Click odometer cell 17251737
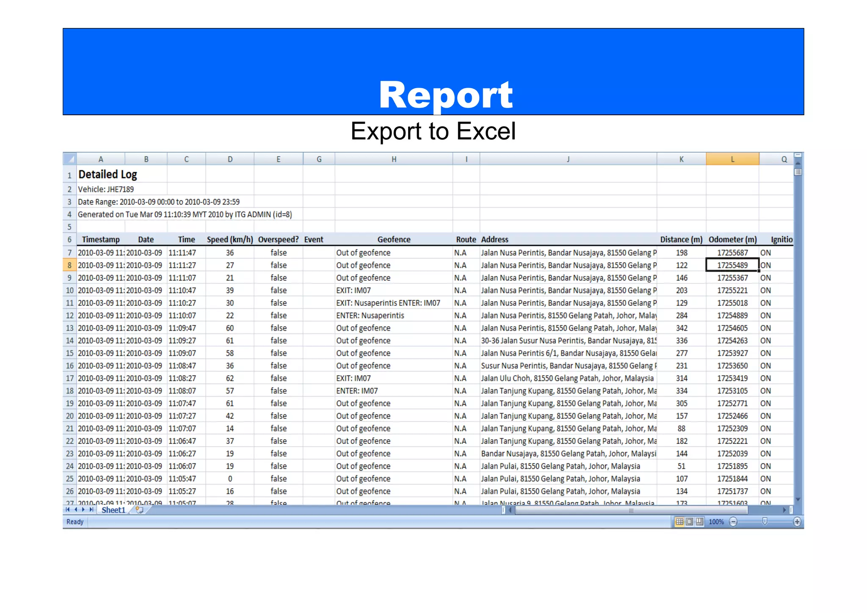867x613 pixels. coord(732,491)
